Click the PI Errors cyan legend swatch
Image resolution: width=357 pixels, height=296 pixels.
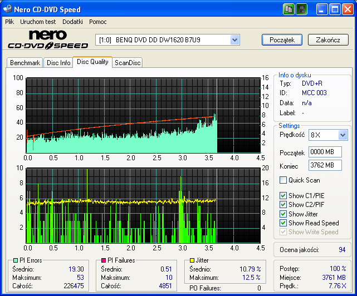tap(16, 260)
